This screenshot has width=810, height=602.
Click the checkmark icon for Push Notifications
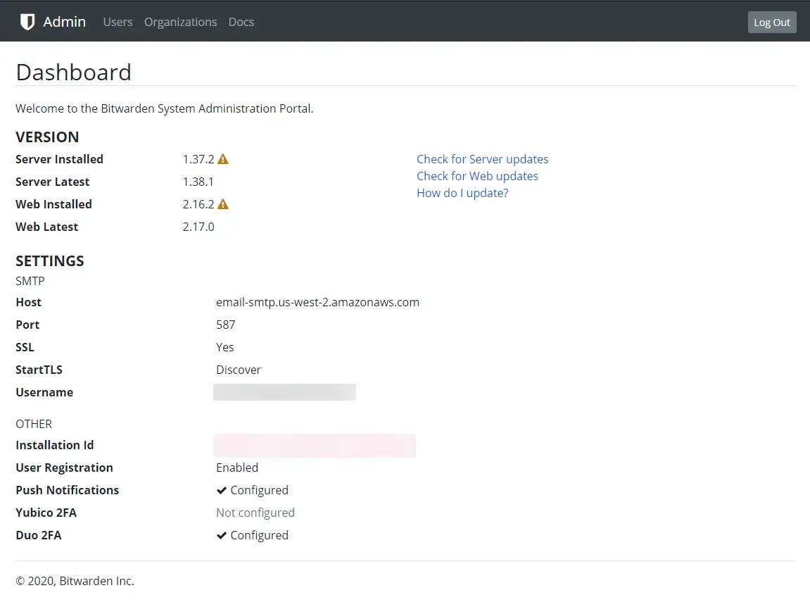click(221, 490)
